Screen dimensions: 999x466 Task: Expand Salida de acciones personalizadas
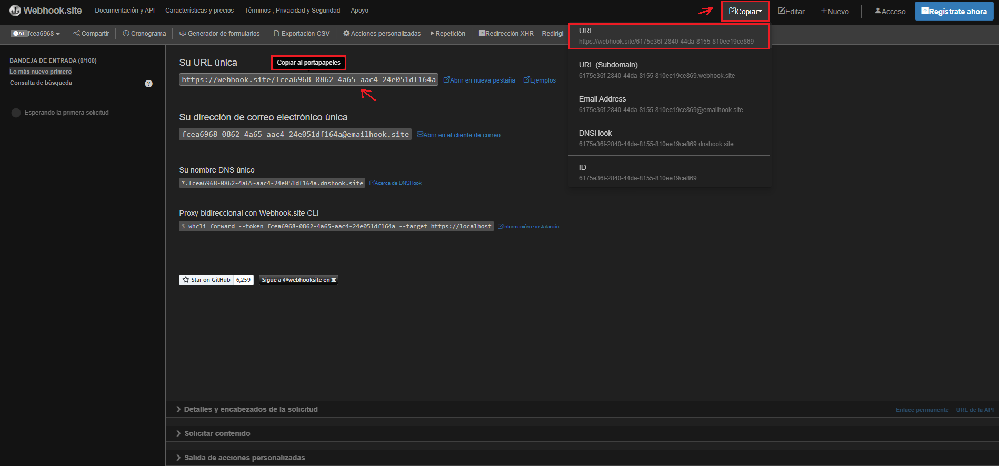[244, 458]
